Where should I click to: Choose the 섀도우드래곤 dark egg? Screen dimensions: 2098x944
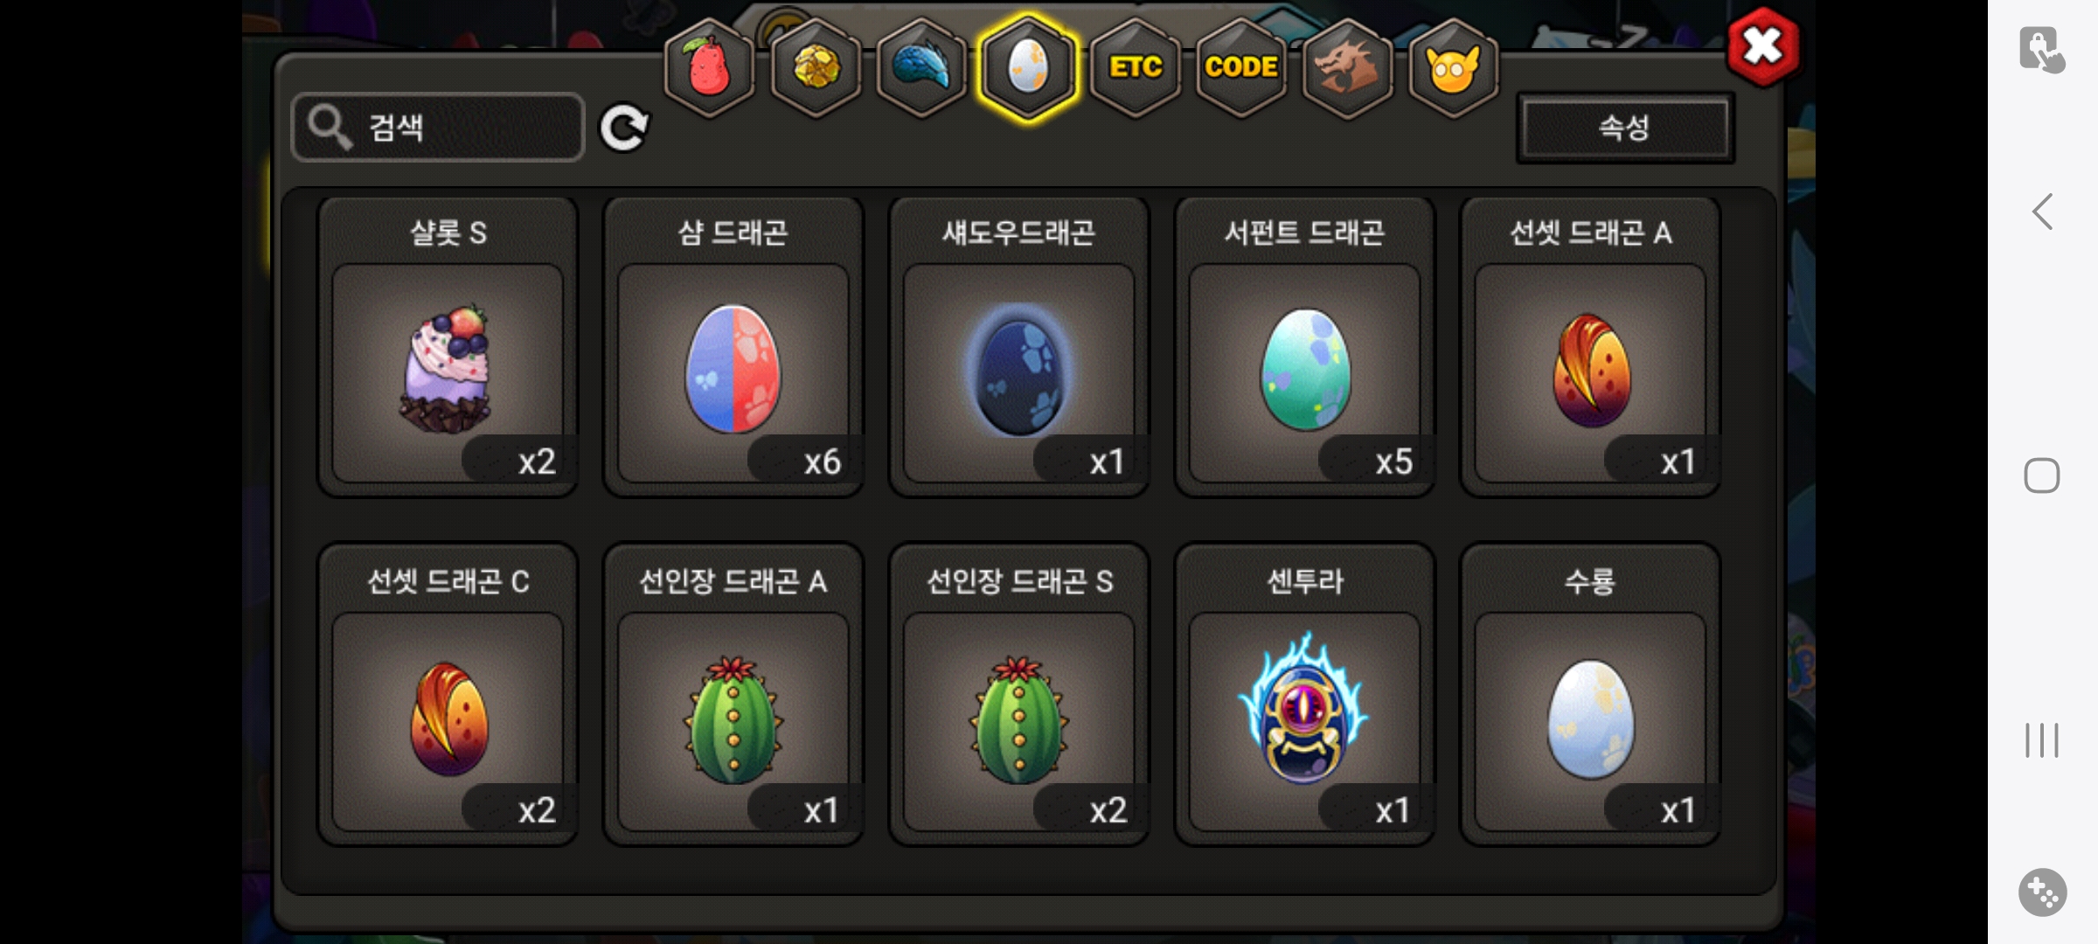[x=1019, y=347]
